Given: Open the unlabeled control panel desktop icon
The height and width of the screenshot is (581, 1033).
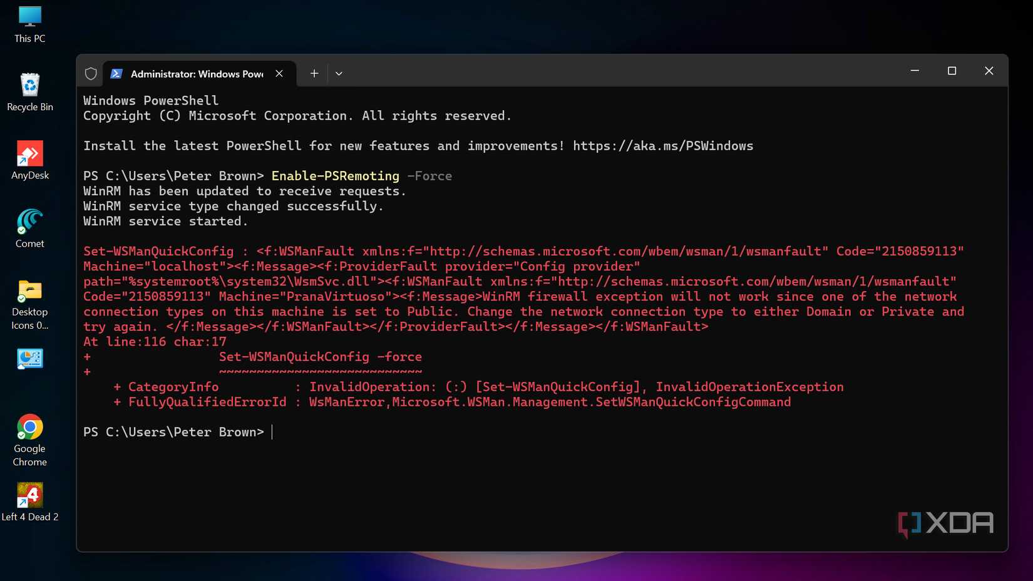Looking at the screenshot, I should tap(30, 359).
